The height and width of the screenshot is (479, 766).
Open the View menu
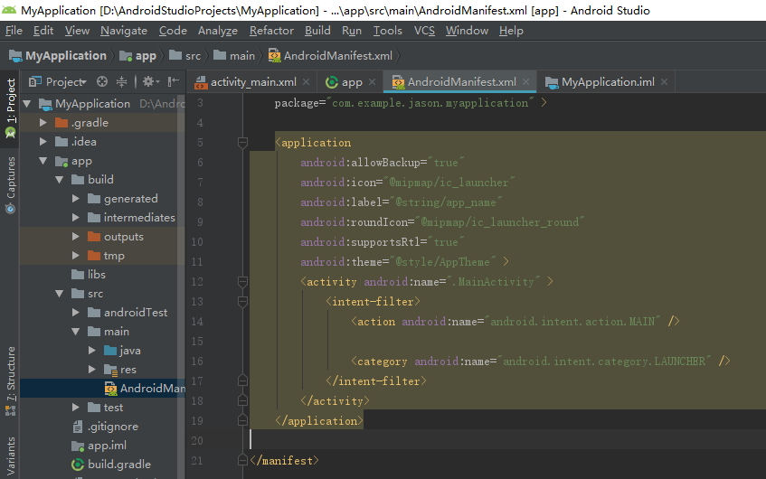(x=77, y=31)
